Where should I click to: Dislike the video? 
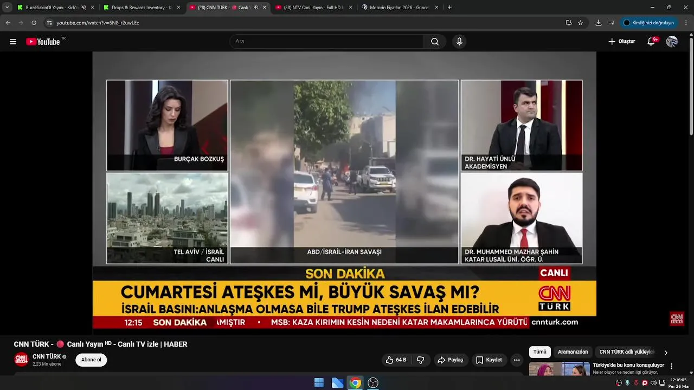tap(420, 360)
